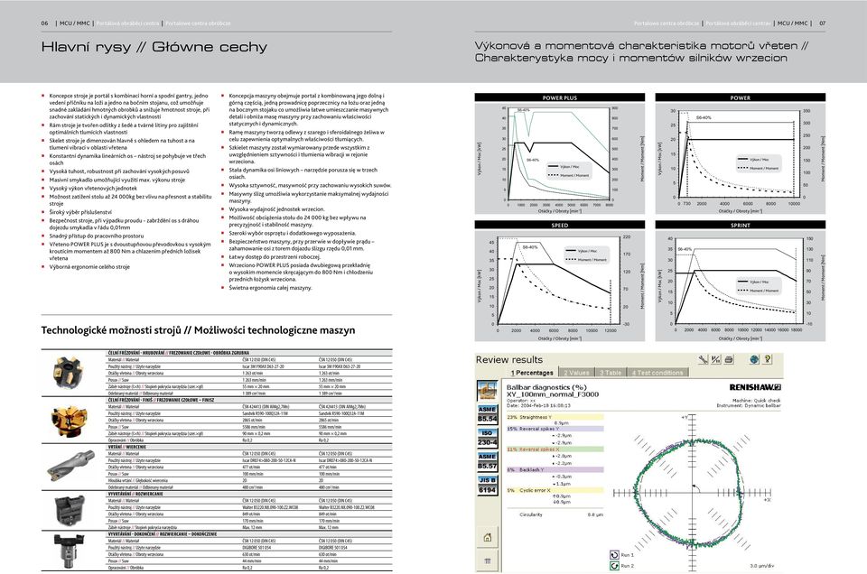The width and height of the screenshot is (867, 574).
Task: Click the face milling cutter roughing thumbnail
Action: pos(67,371)
